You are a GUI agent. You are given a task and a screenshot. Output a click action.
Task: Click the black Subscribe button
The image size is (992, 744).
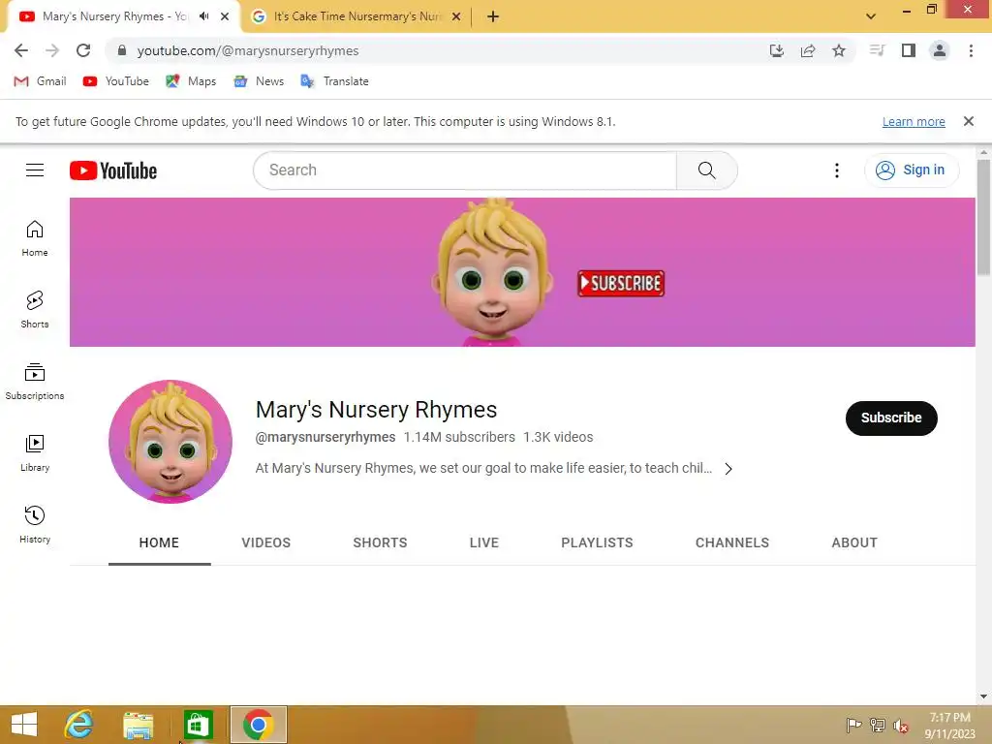[x=891, y=418]
